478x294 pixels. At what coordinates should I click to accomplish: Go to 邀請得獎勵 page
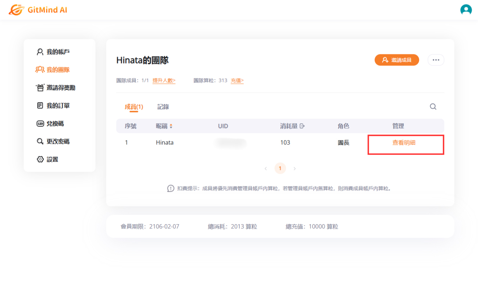click(56, 88)
